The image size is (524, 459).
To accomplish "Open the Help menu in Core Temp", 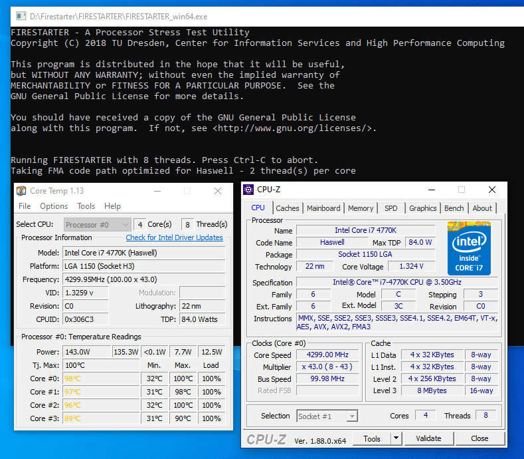I will coord(112,206).
